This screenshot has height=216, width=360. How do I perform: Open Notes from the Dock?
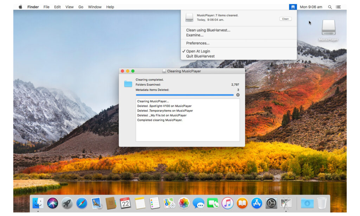click(x=140, y=203)
